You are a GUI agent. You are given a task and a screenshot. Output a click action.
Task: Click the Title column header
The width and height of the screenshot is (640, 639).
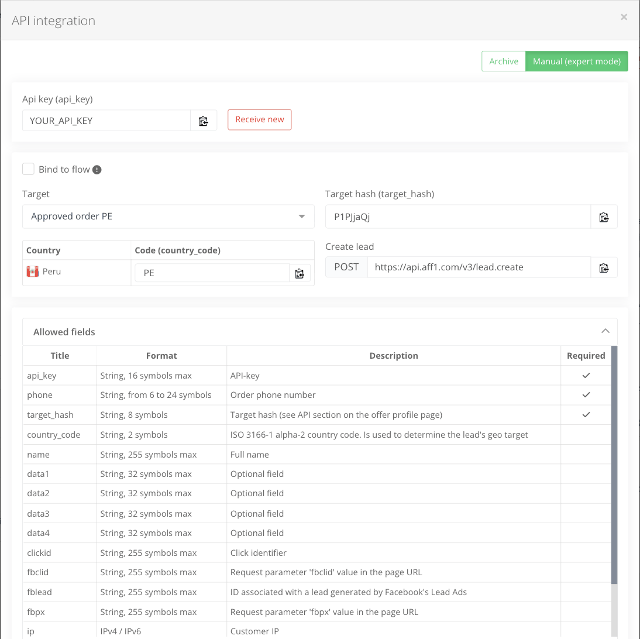click(x=60, y=356)
